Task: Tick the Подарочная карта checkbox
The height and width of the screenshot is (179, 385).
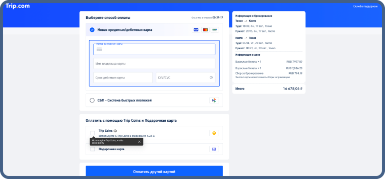Action: (x=93, y=149)
